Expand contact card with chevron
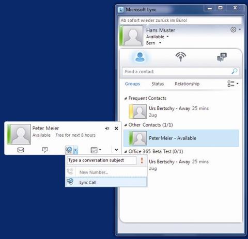 point(116,150)
